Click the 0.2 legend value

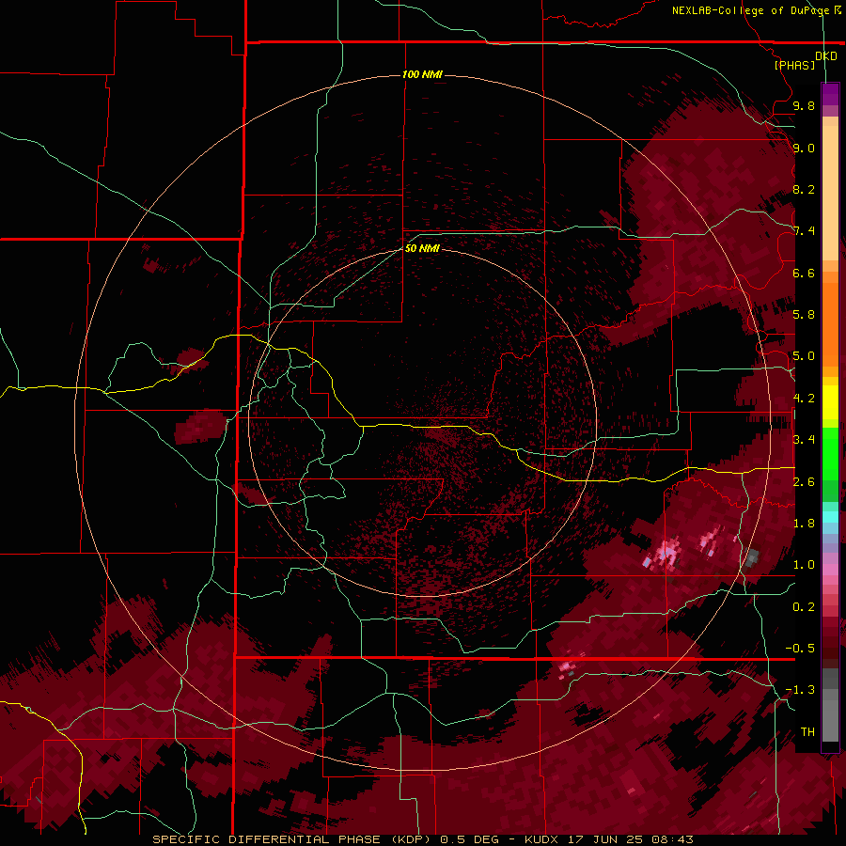(x=804, y=607)
